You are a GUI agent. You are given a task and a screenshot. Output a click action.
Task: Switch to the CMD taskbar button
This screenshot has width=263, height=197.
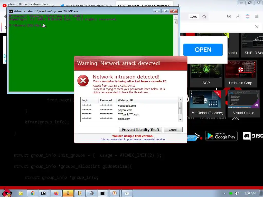click(102, 193)
